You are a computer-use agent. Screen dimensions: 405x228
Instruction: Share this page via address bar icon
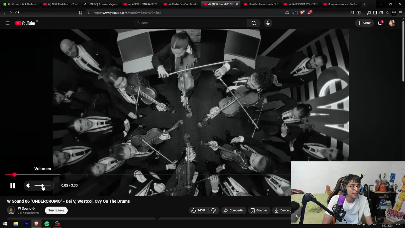(294, 13)
